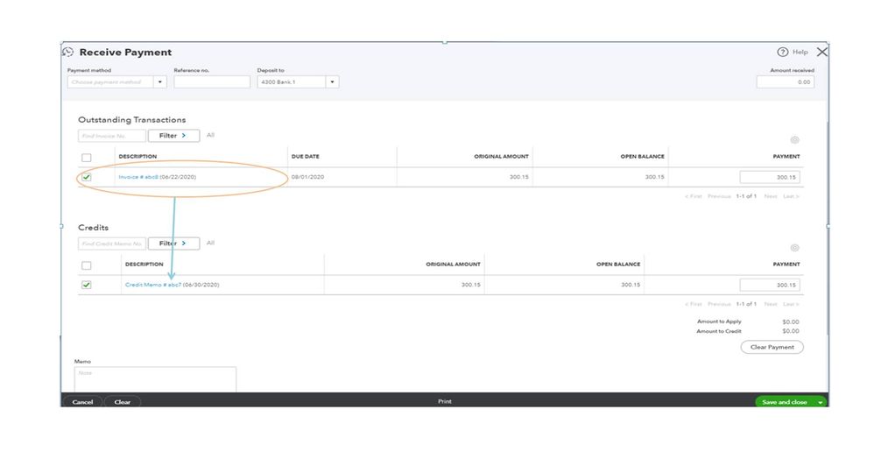Click the Credits section heading
Screen dimensions: 874x459
coord(93,228)
